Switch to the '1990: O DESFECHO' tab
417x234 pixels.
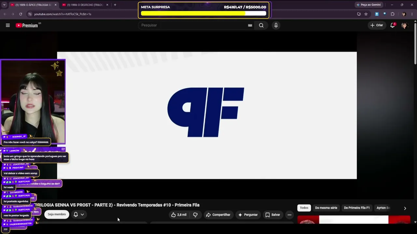point(85,5)
